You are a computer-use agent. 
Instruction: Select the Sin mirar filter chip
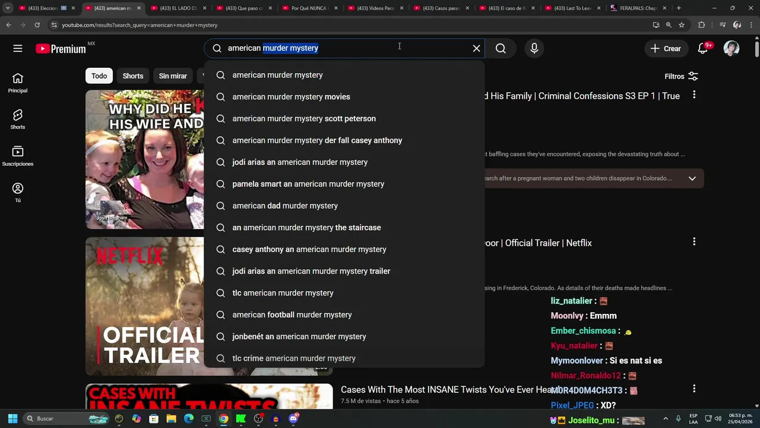tap(173, 75)
